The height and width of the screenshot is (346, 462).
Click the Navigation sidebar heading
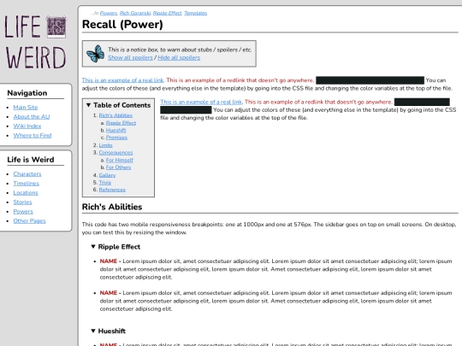(x=27, y=93)
